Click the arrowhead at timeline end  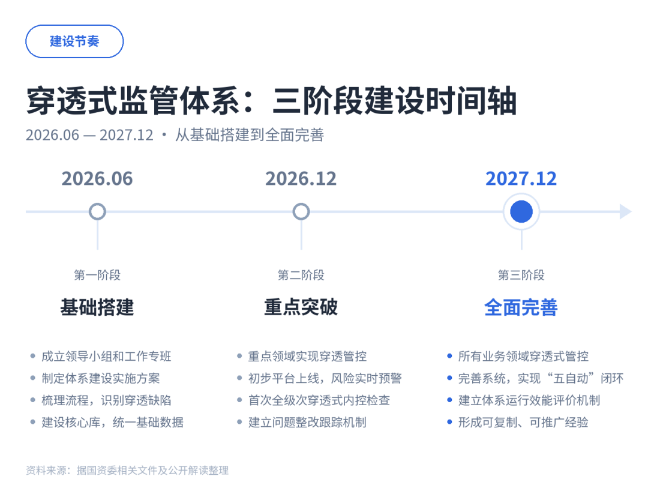click(626, 212)
